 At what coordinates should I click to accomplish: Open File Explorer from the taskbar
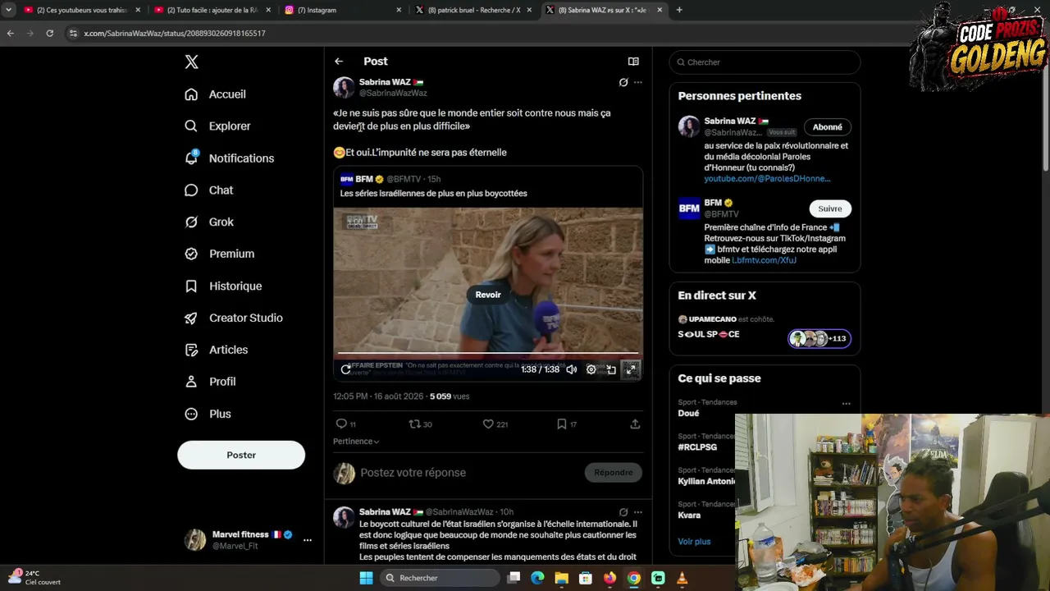coord(561,578)
